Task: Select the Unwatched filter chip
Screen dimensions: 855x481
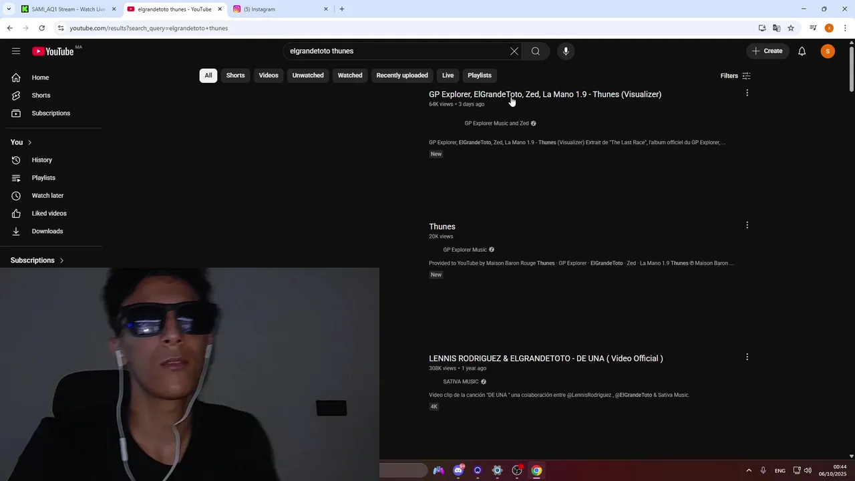Action: 308,75
